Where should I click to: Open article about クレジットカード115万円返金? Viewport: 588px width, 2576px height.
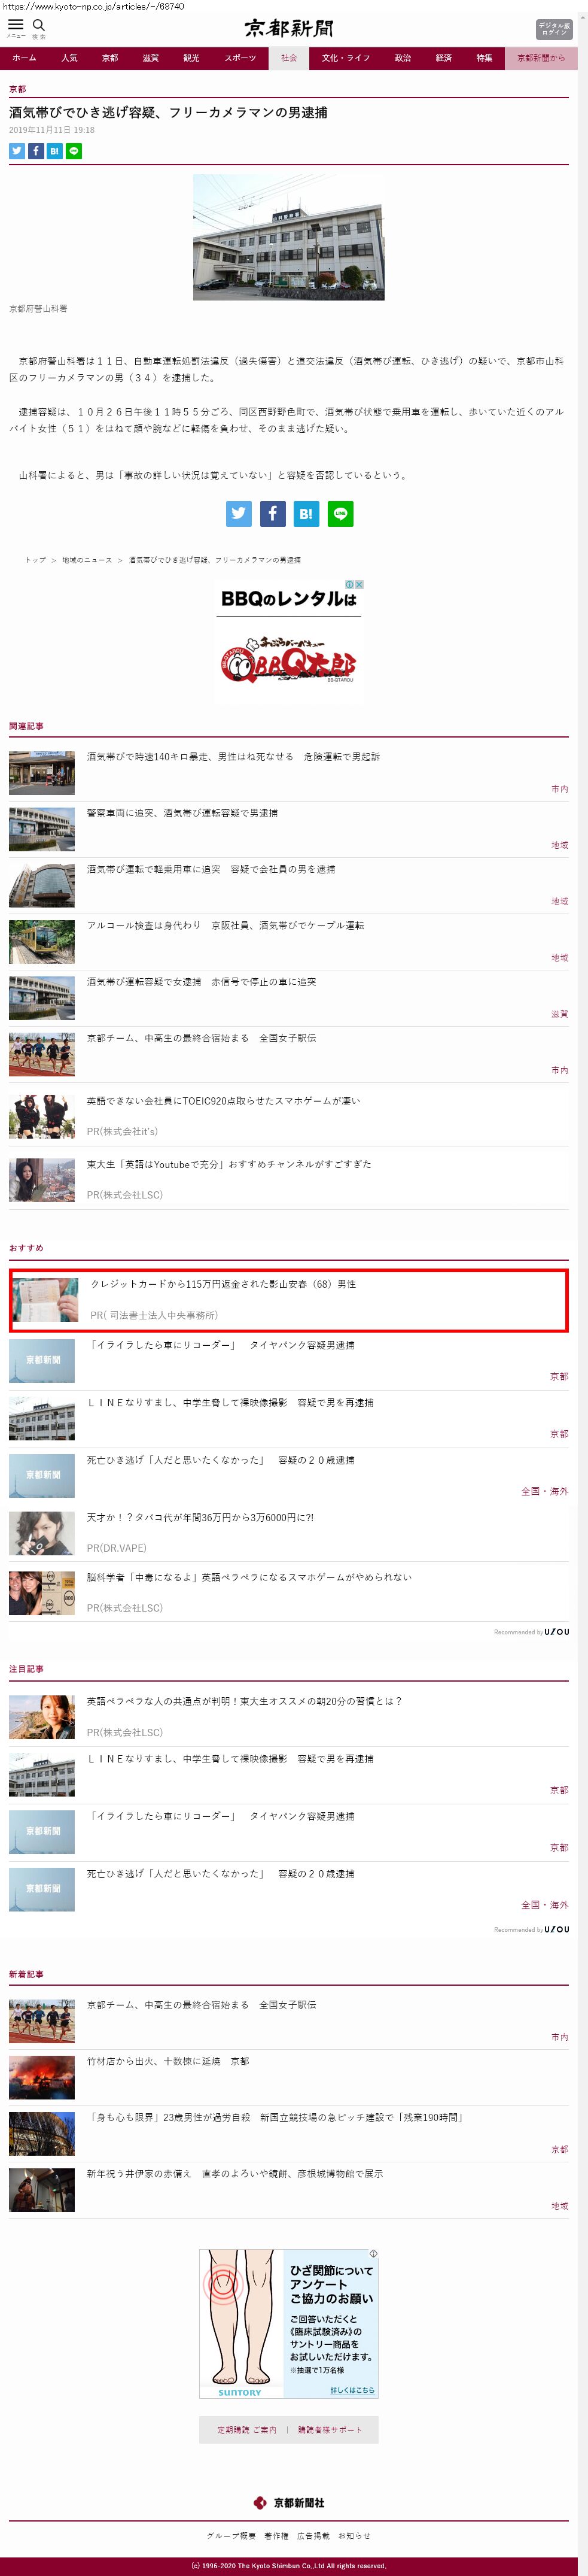pos(289,1300)
